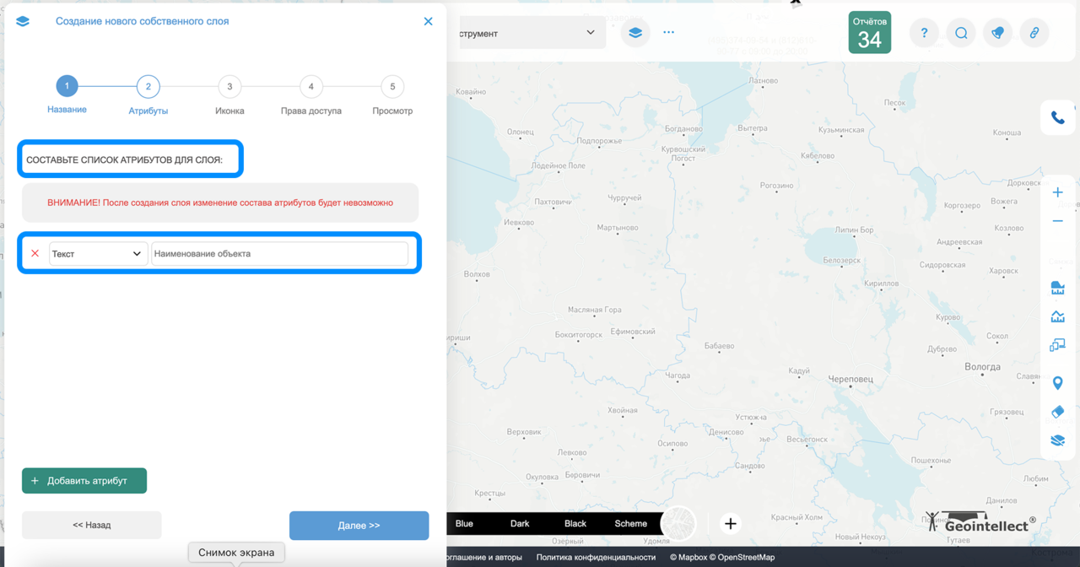Screen dimensions: 1080x567
Task: Open the Права доступа step
Action: coord(310,86)
